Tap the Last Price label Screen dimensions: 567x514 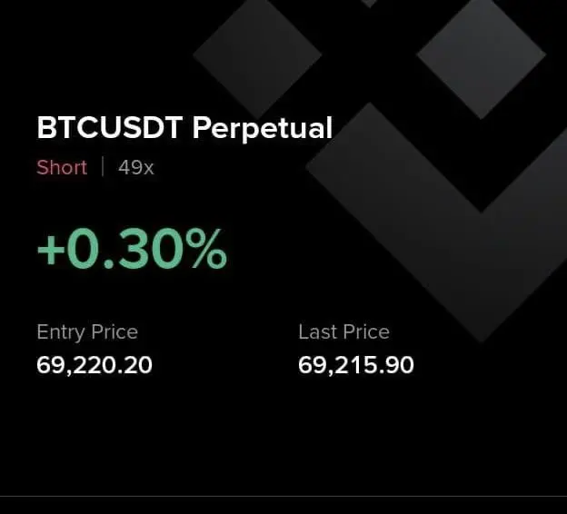click(343, 331)
